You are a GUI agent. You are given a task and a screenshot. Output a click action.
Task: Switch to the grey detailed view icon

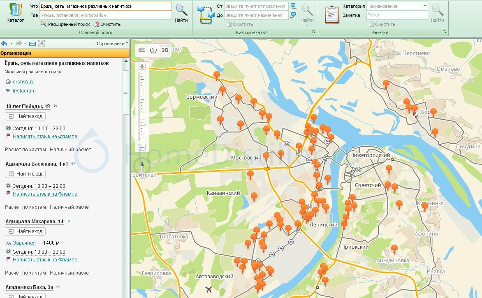click(x=42, y=44)
